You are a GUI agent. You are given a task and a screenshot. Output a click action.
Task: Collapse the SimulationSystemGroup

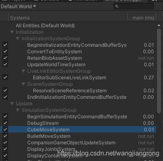(18, 110)
